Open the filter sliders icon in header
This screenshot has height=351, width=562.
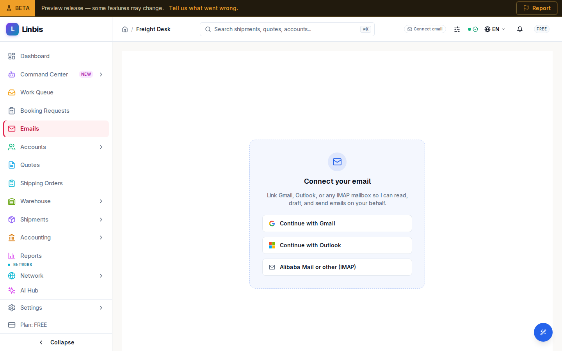(457, 29)
